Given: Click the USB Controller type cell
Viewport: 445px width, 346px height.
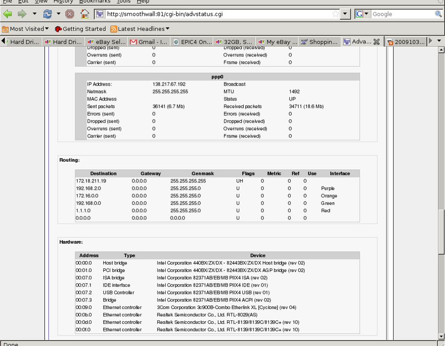Looking at the screenshot, I should coord(119,293).
